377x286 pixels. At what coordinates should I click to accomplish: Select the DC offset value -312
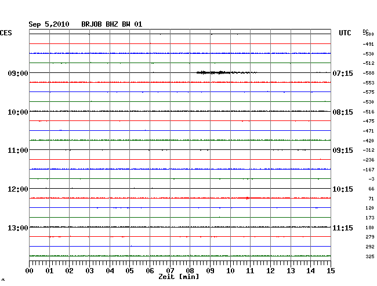click(x=368, y=150)
